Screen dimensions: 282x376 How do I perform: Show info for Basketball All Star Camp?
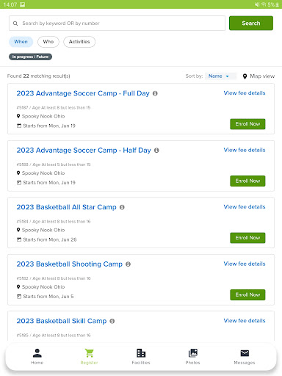tap(122, 207)
